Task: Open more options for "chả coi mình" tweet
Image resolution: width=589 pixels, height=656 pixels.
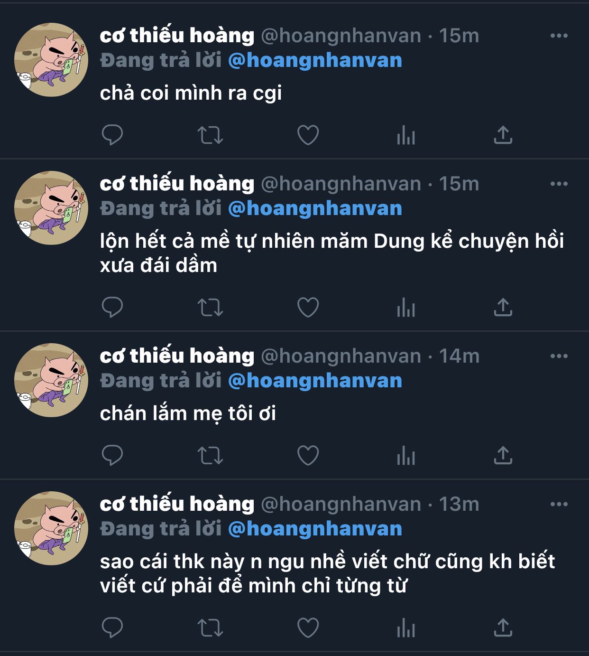Action: click(x=559, y=36)
